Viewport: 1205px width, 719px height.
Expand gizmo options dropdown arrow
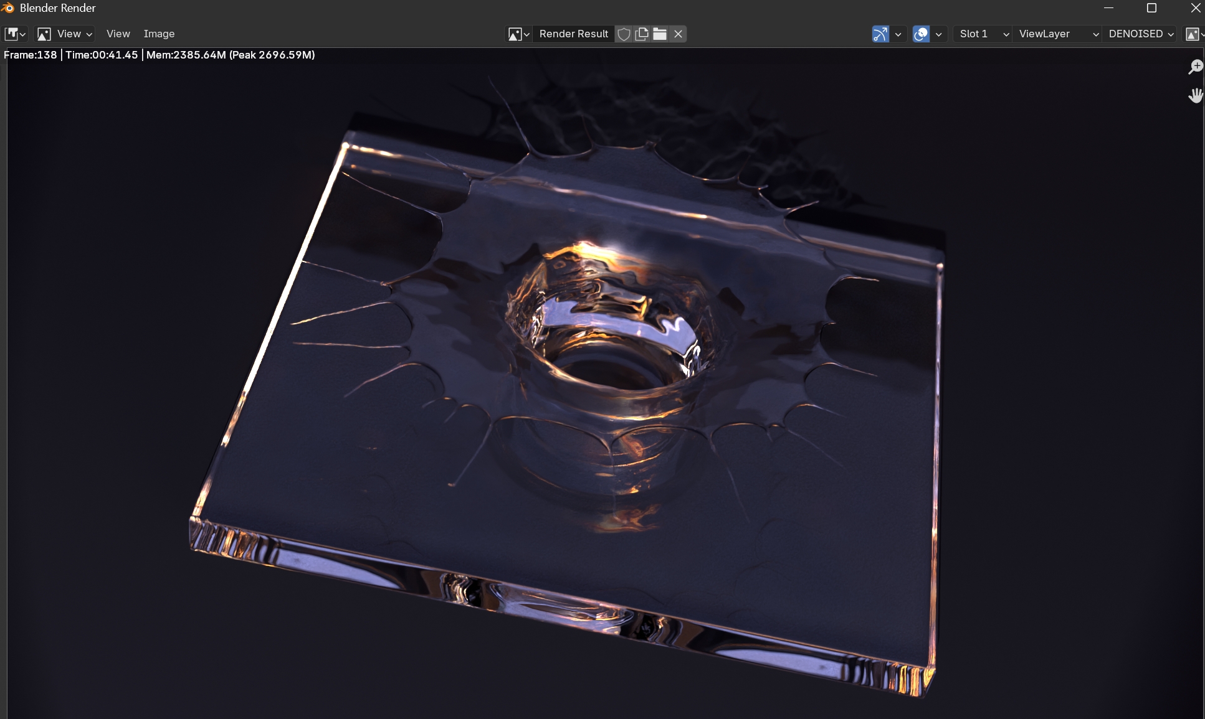point(898,34)
